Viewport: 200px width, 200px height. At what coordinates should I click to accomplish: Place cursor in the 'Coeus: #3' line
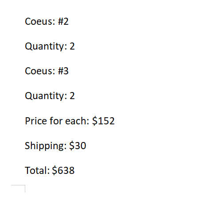click(x=46, y=71)
